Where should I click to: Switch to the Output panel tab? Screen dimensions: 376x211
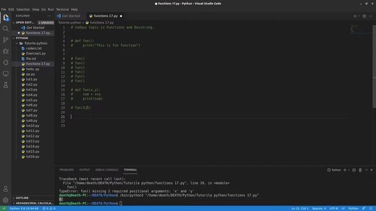coord(85,170)
